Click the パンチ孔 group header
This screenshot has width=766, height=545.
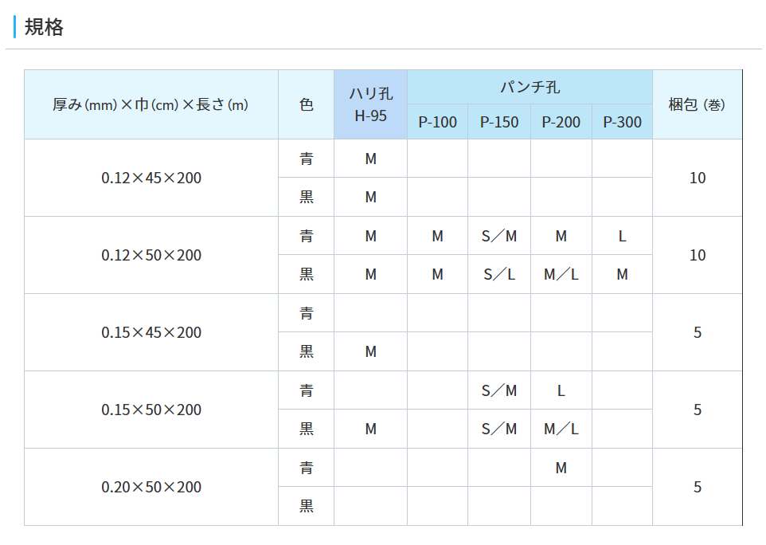(x=530, y=87)
